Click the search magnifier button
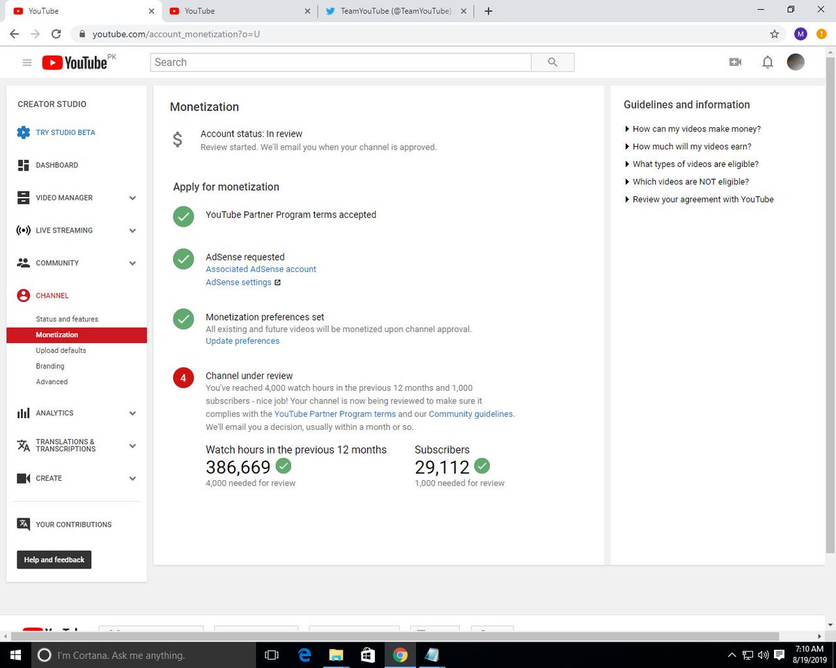This screenshot has width=836, height=668. [x=552, y=63]
